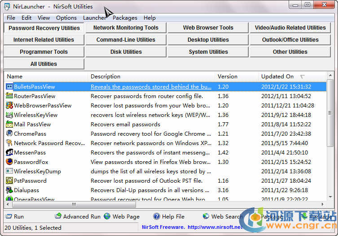Switch to Network Monitoring Tools tab

[126, 28]
